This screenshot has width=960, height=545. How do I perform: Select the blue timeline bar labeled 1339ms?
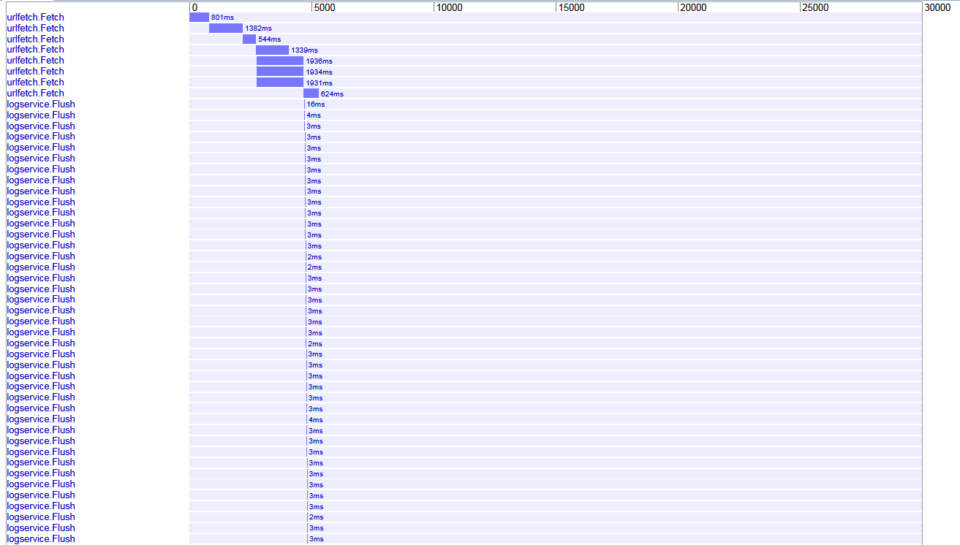click(x=272, y=50)
